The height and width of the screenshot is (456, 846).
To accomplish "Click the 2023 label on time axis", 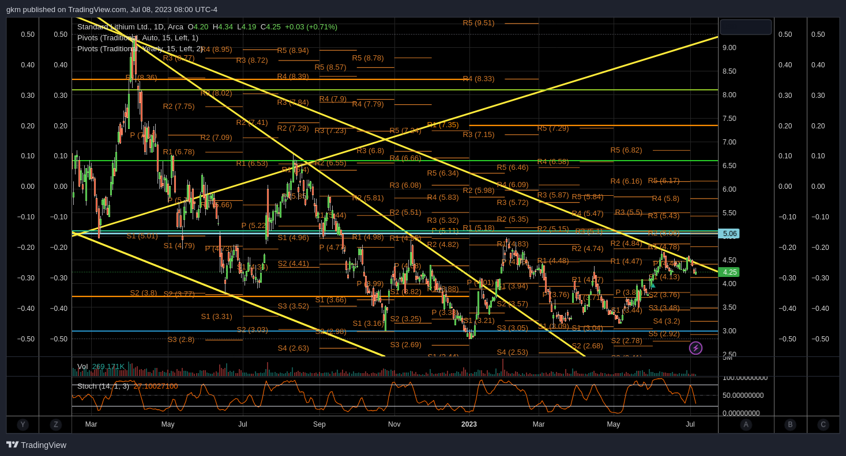I will (x=469, y=424).
